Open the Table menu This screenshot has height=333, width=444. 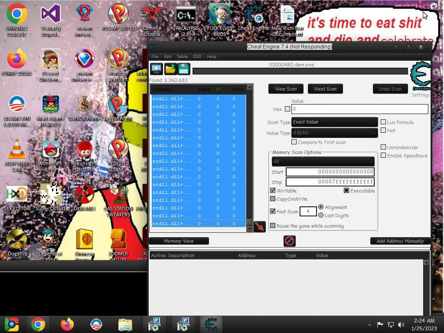(182, 57)
